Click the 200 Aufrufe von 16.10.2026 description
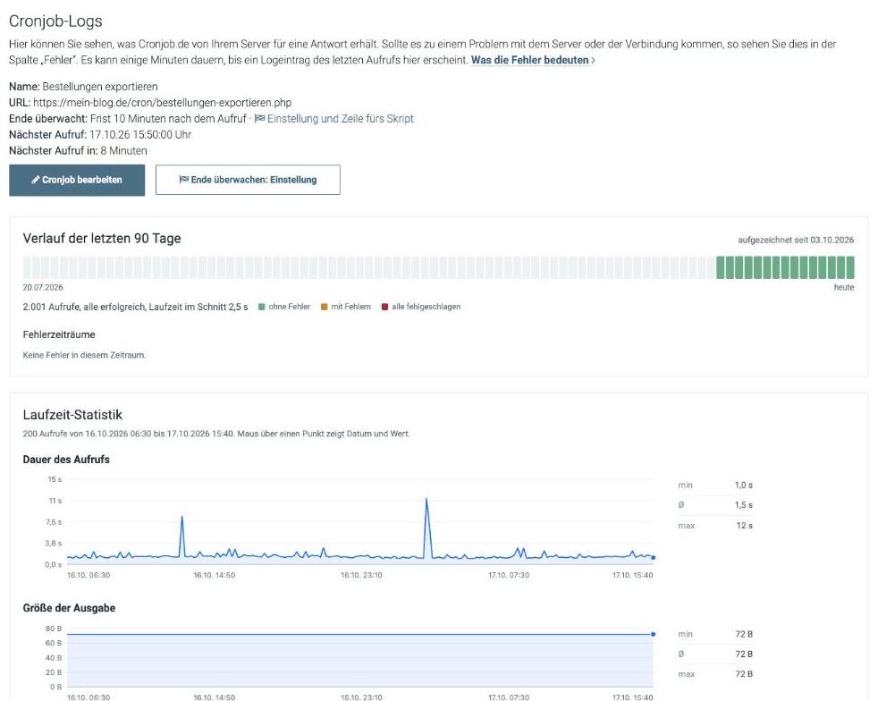 coord(216,434)
